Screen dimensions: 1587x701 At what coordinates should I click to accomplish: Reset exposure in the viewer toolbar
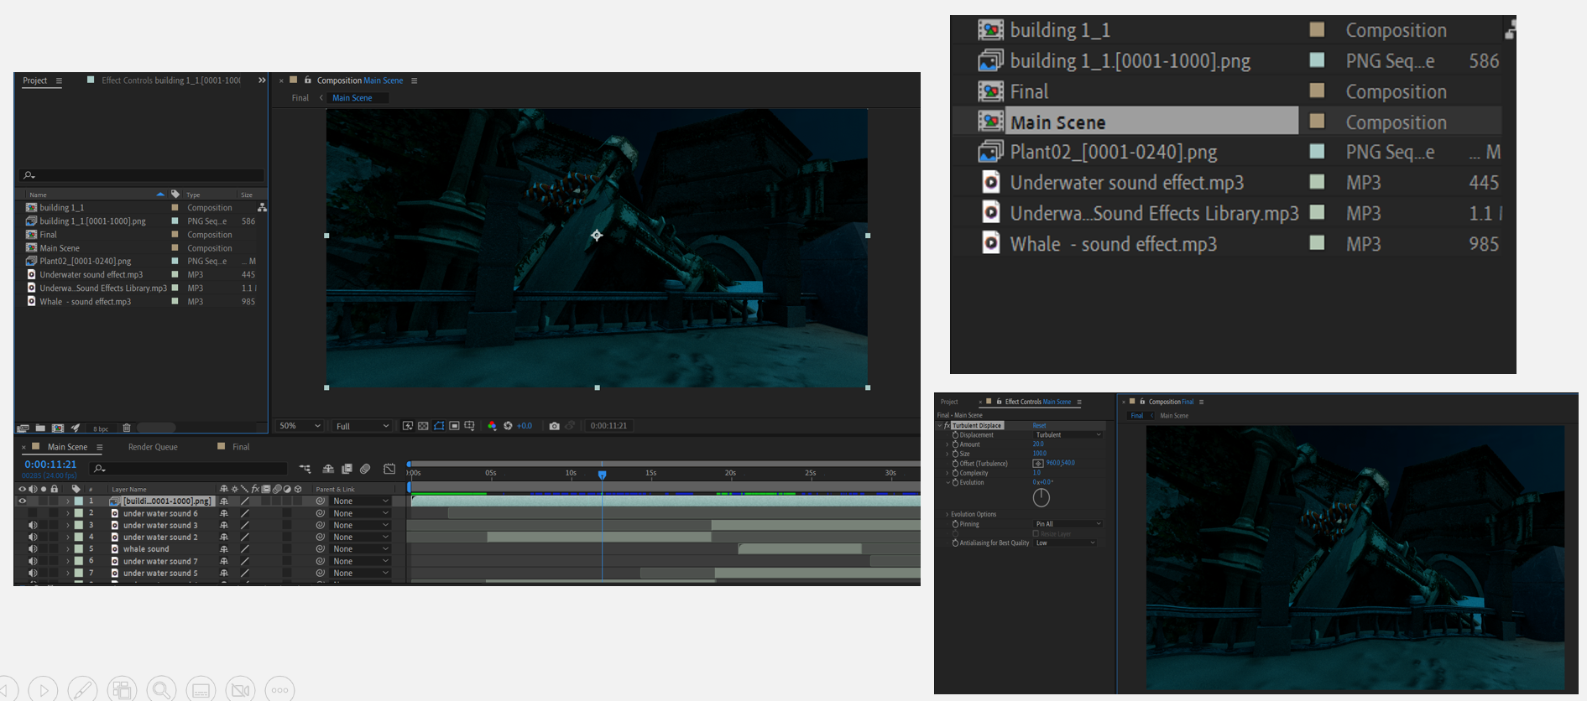click(x=508, y=426)
